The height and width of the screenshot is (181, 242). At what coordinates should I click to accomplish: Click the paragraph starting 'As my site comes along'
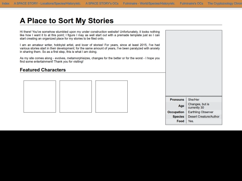[90, 60]
